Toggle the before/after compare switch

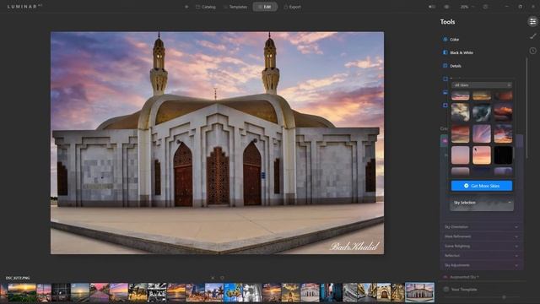pos(432,7)
